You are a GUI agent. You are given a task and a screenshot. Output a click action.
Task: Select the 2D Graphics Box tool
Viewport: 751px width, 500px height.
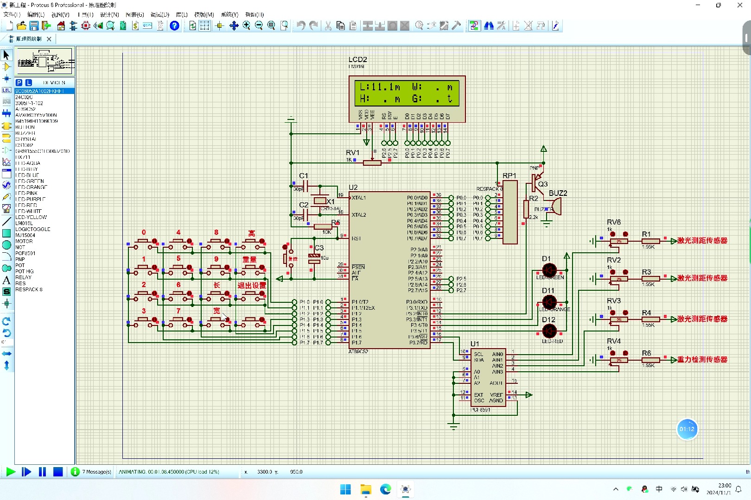point(6,233)
